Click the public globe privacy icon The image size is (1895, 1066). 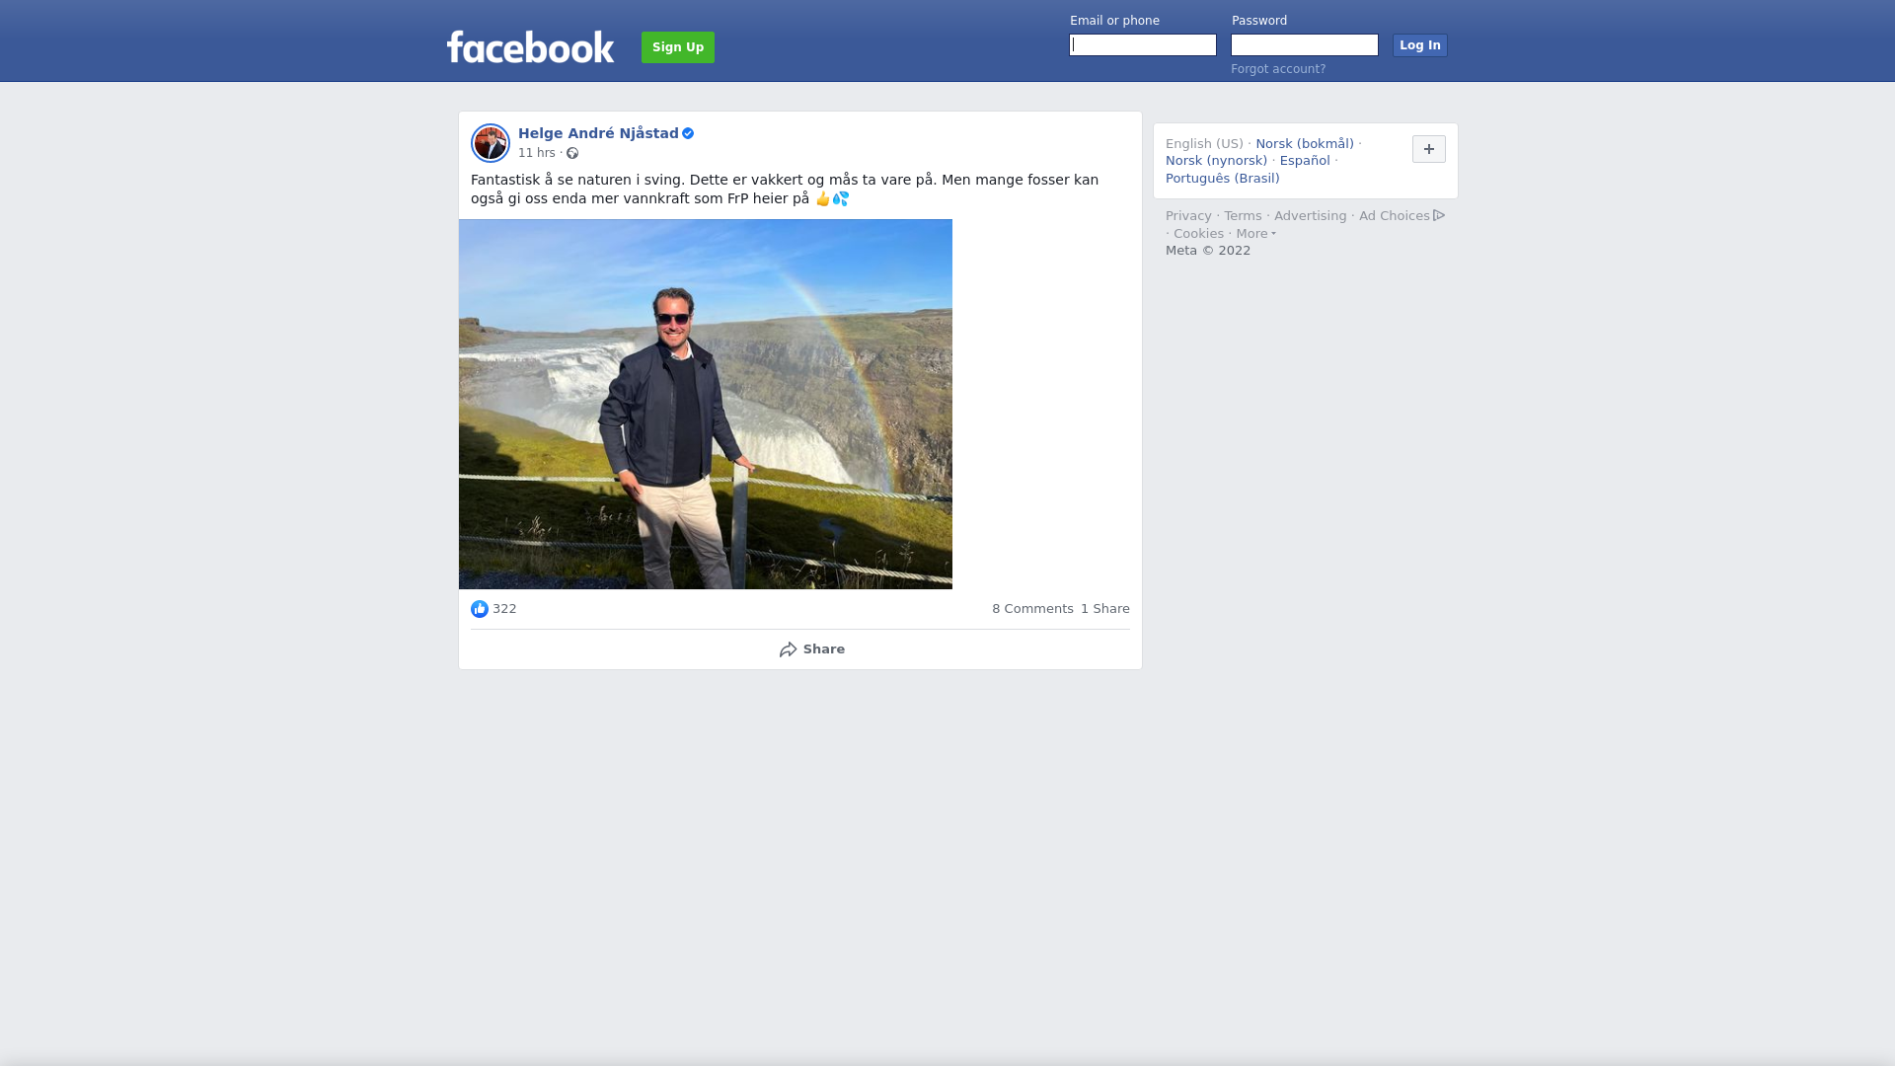pos(572,153)
